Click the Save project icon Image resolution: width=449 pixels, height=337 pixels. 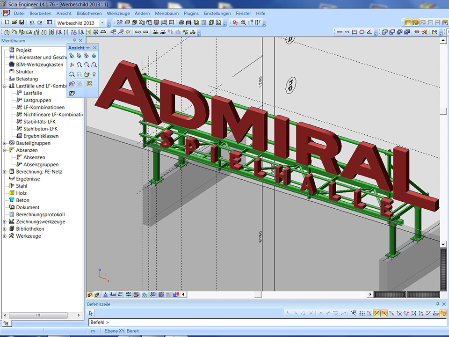click(x=22, y=22)
